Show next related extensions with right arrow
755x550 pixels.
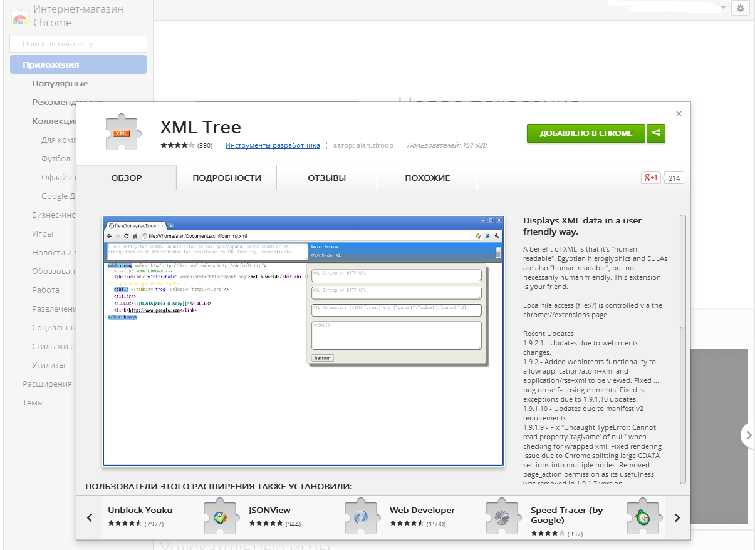point(677,517)
